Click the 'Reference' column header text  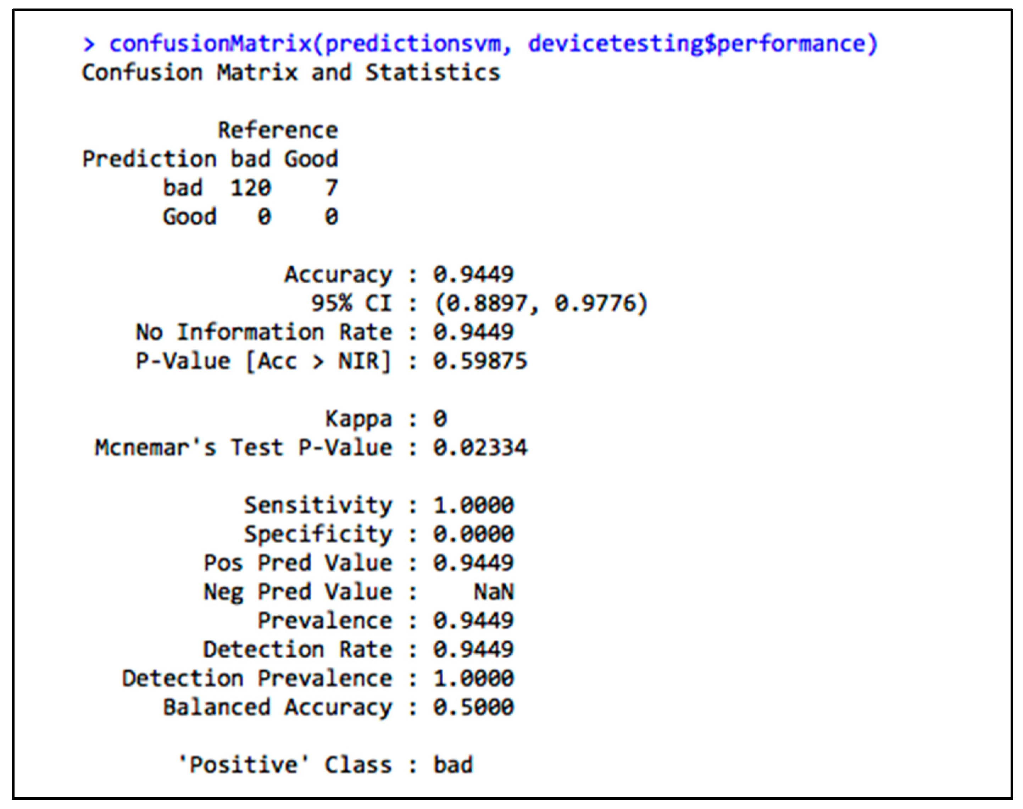click(278, 130)
